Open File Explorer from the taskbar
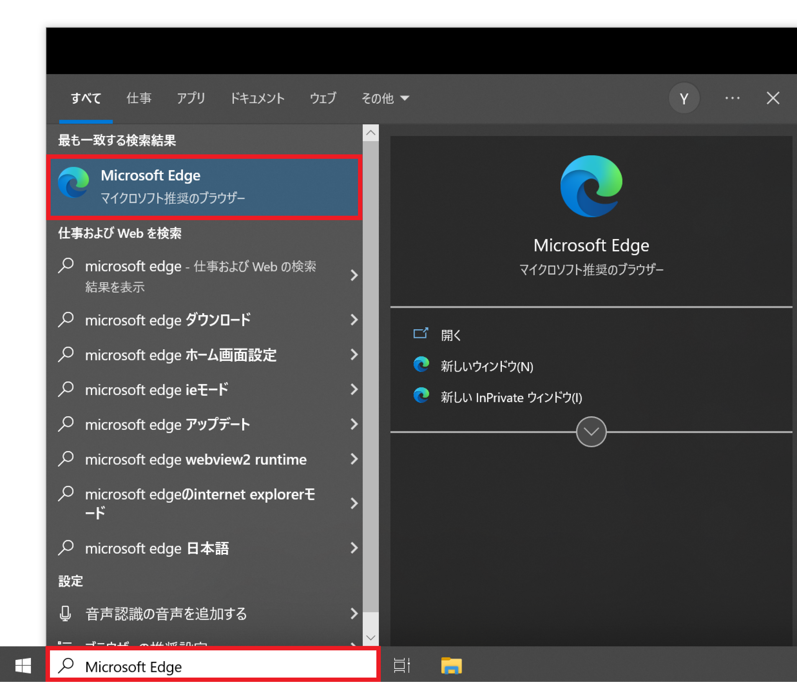Screen dimensions: 797x682 [x=451, y=666]
